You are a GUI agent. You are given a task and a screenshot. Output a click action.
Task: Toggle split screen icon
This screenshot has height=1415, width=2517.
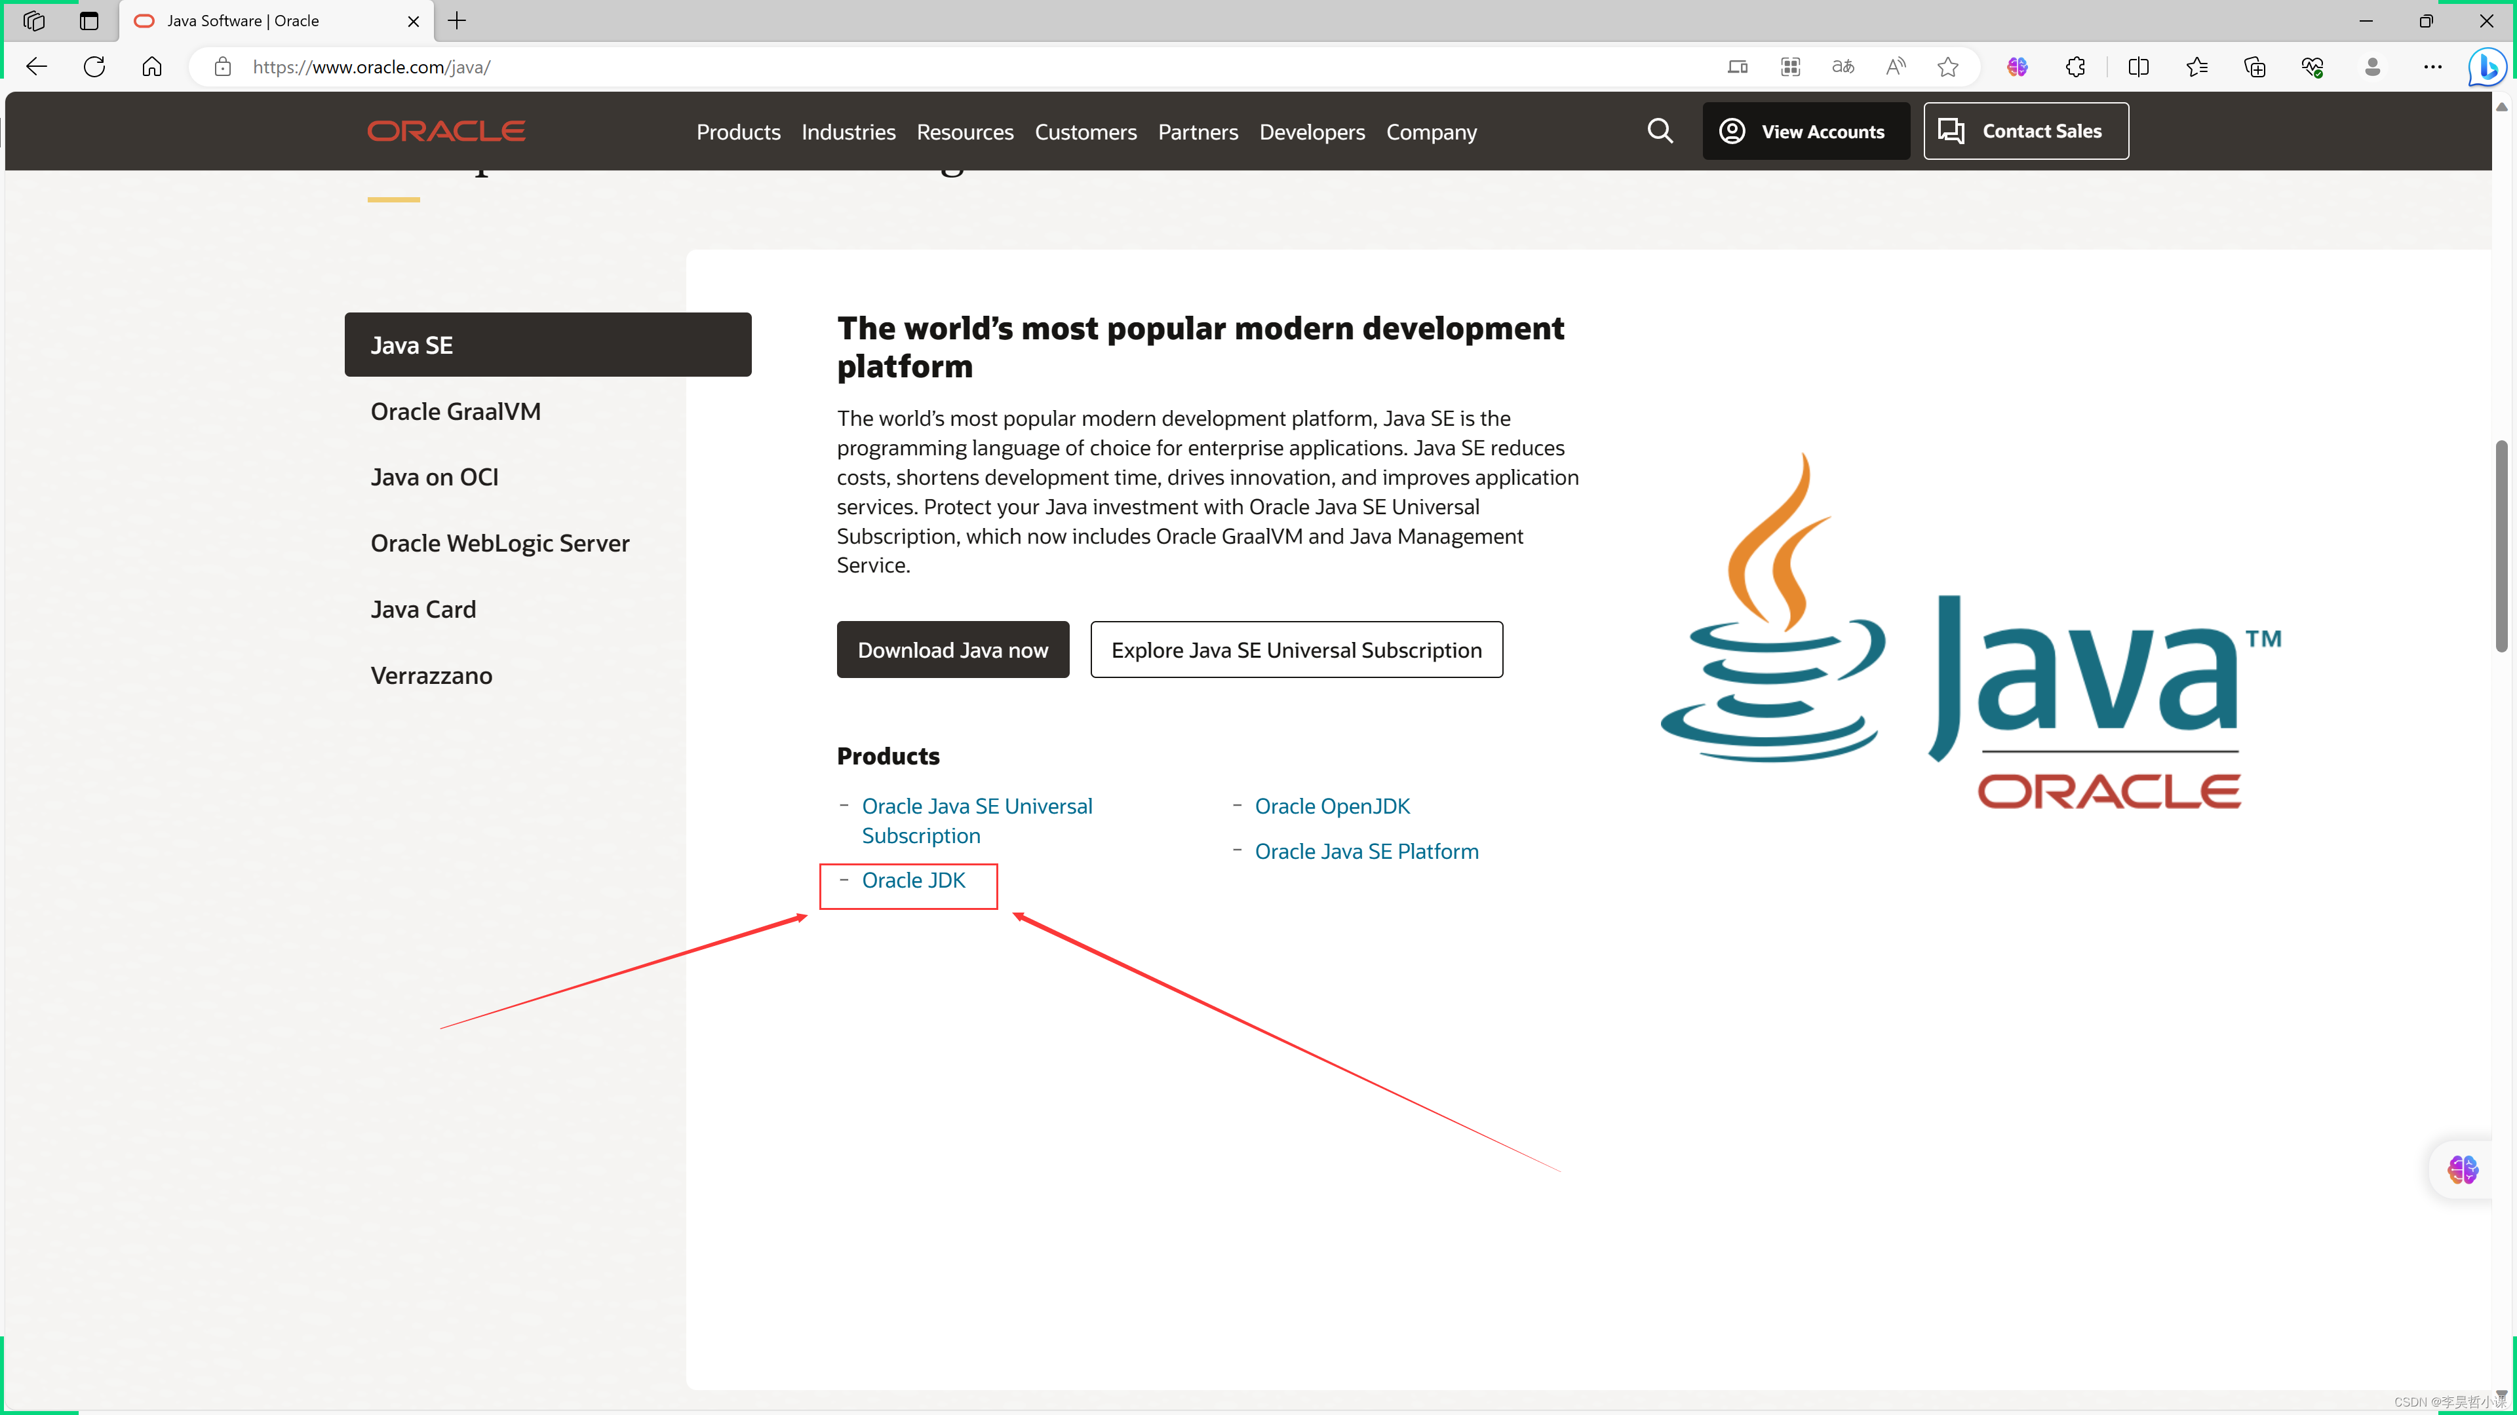(x=2138, y=66)
